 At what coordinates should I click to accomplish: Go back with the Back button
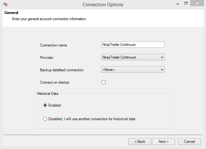point(140,142)
